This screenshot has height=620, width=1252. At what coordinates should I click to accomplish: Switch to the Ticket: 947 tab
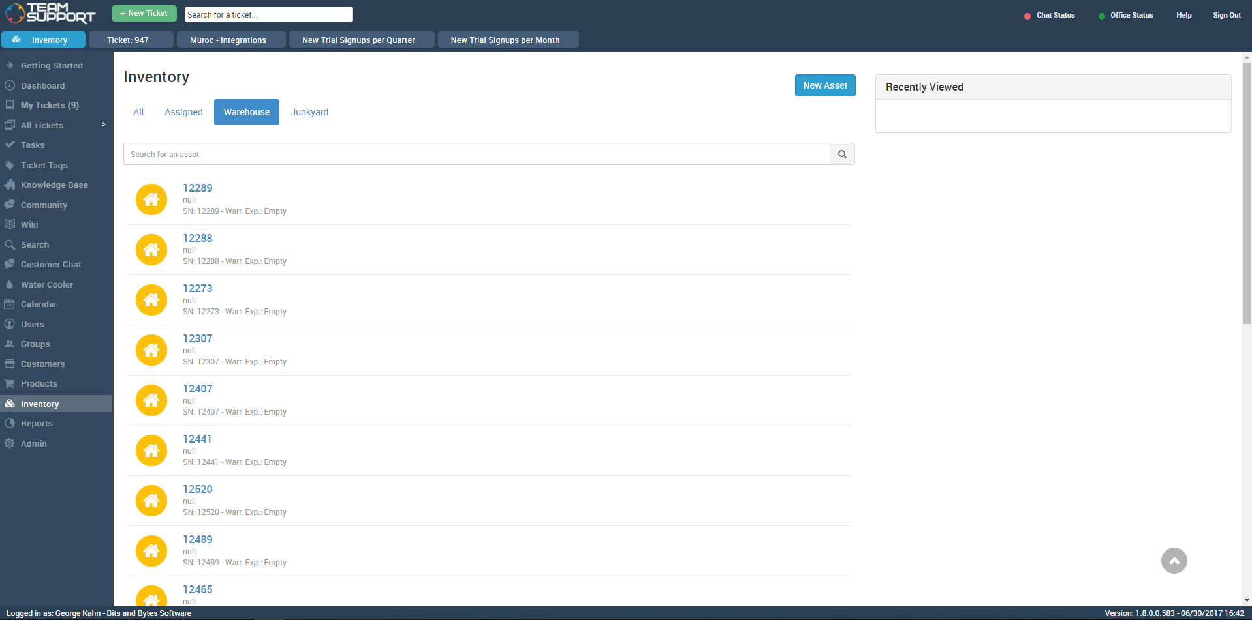131,40
